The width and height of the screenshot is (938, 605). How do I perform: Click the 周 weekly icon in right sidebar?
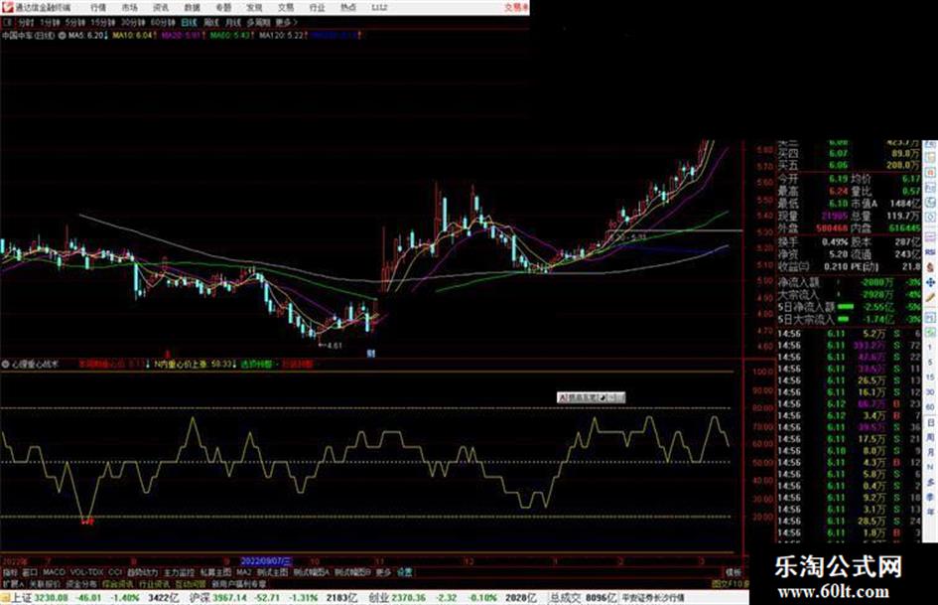pyautogui.click(x=930, y=438)
